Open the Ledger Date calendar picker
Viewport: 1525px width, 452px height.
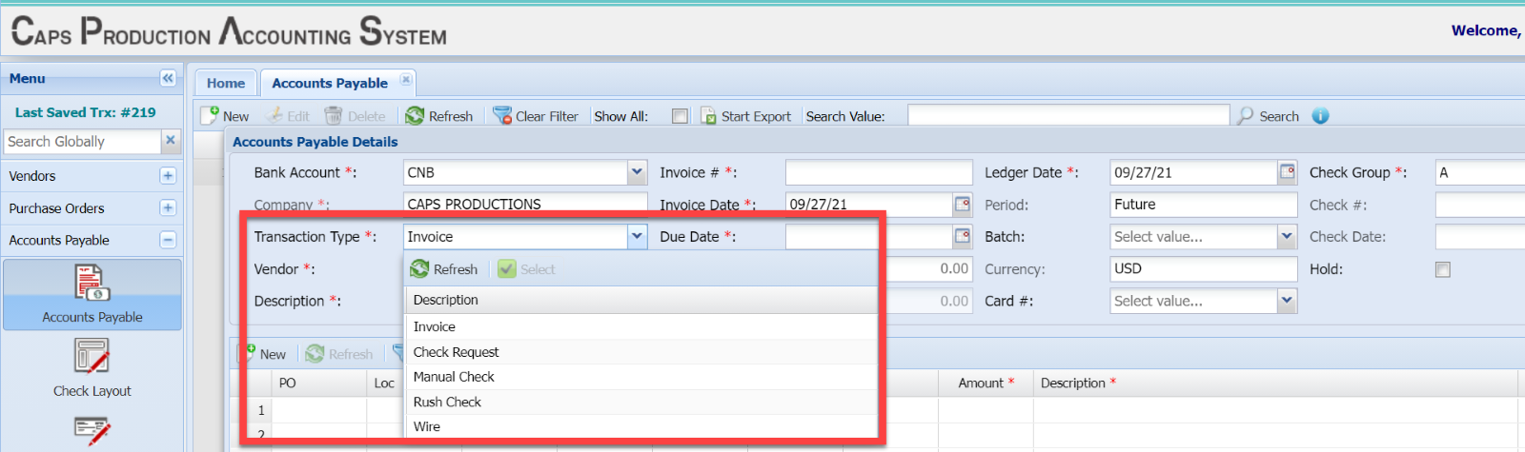[x=1288, y=172]
